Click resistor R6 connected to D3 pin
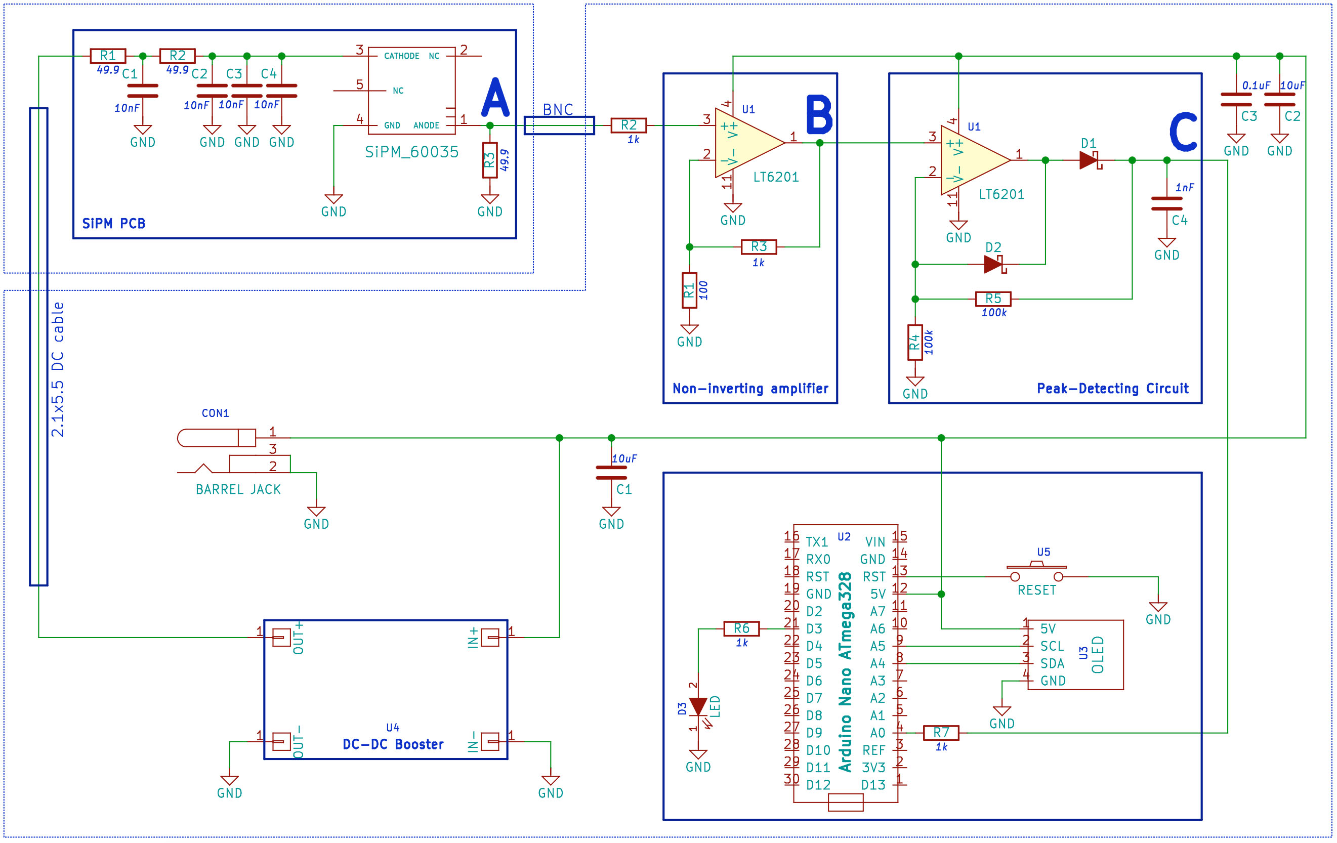1337x843 pixels. point(741,628)
